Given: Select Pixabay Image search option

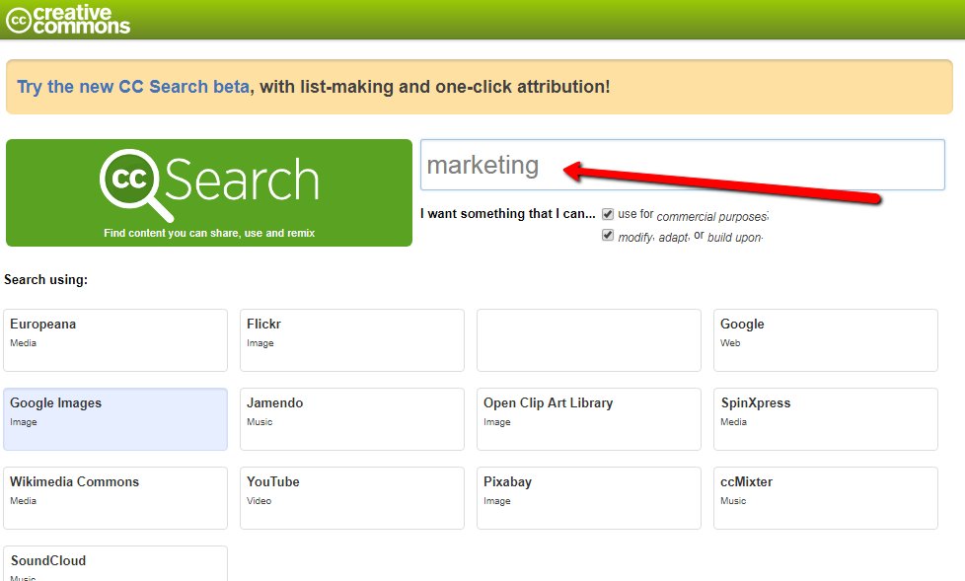Looking at the screenshot, I should pyautogui.click(x=589, y=498).
